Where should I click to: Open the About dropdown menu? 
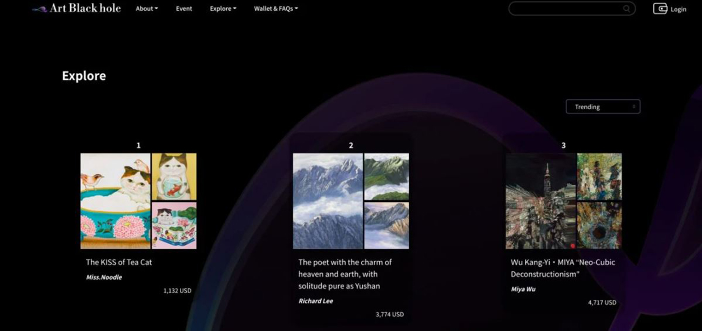click(x=147, y=9)
